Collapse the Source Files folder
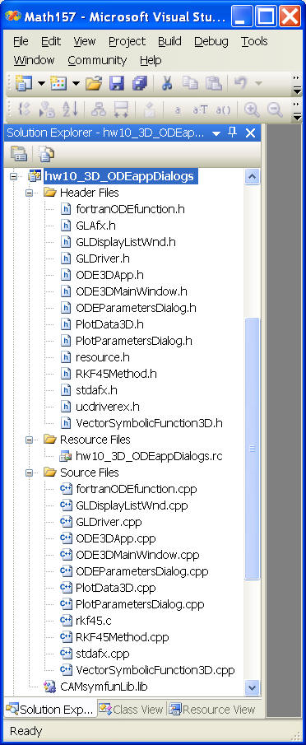This screenshot has width=306, height=745. (x=30, y=473)
